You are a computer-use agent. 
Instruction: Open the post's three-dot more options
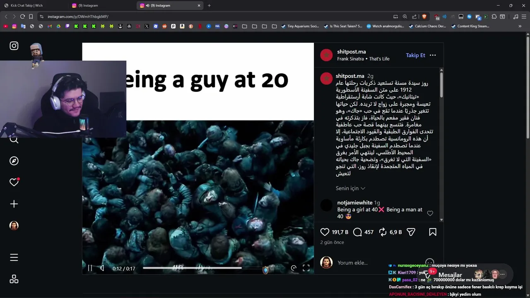point(433,55)
